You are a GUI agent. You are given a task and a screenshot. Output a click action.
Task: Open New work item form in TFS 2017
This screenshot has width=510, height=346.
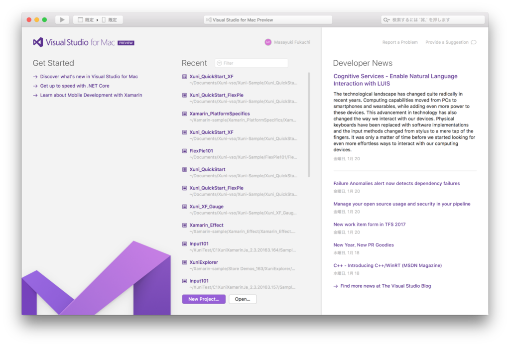369,225
